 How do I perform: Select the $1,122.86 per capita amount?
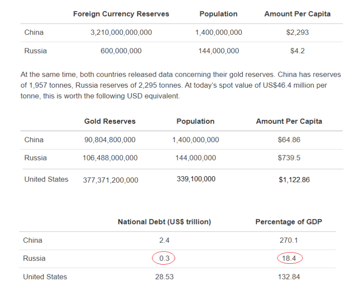point(294,180)
